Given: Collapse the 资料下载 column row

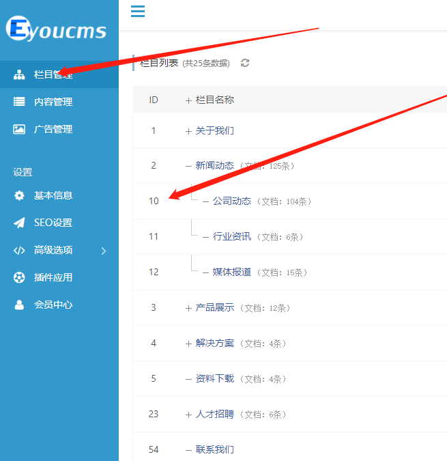Looking at the screenshot, I should [x=188, y=379].
